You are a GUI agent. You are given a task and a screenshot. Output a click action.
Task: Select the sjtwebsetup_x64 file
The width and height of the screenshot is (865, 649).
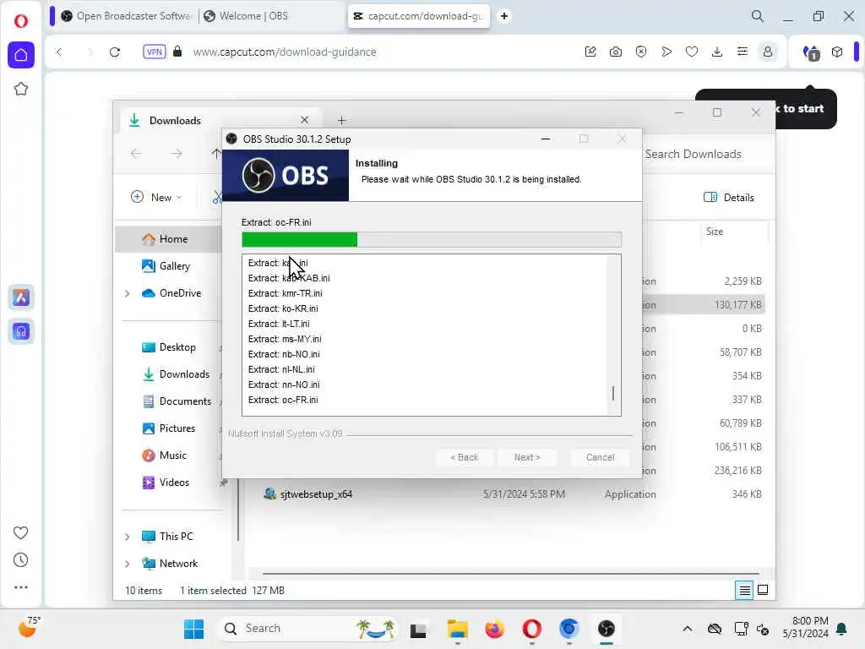(316, 494)
